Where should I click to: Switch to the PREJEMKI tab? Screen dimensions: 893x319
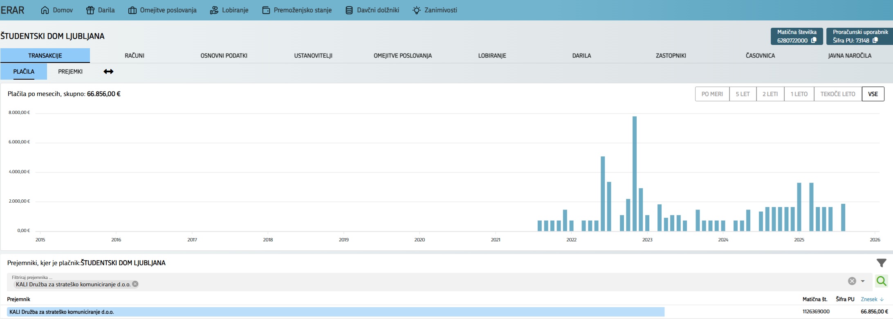(70, 71)
